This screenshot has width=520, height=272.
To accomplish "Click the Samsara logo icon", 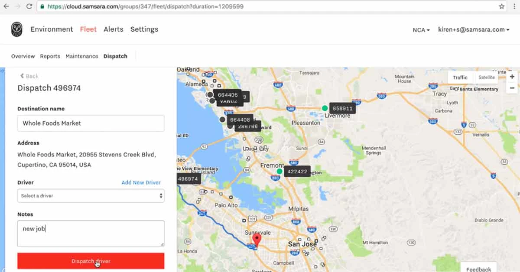I will pyautogui.click(x=16, y=29).
